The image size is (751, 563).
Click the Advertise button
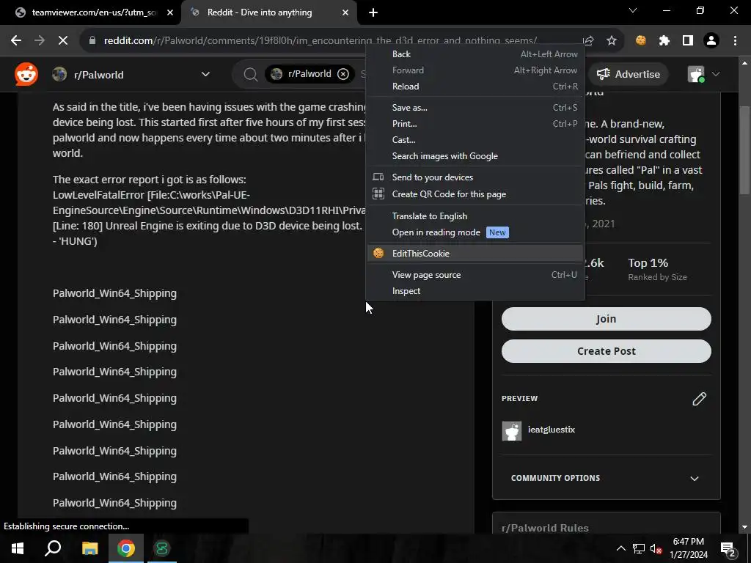pos(628,74)
